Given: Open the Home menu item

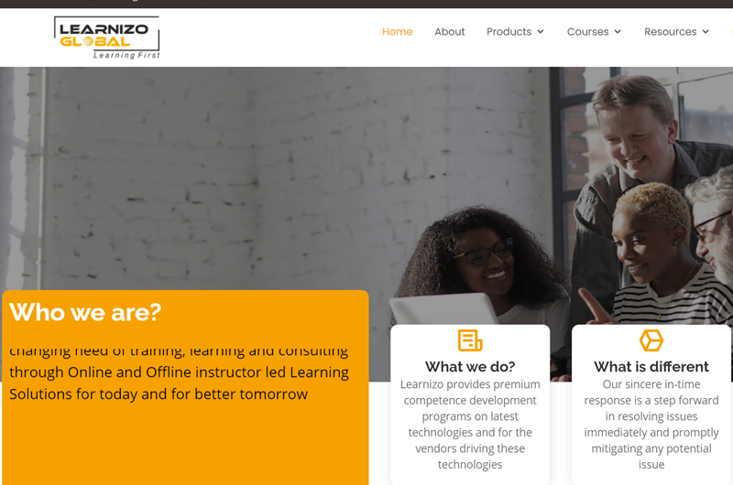Looking at the screenshot, I should tap(398, 32).
